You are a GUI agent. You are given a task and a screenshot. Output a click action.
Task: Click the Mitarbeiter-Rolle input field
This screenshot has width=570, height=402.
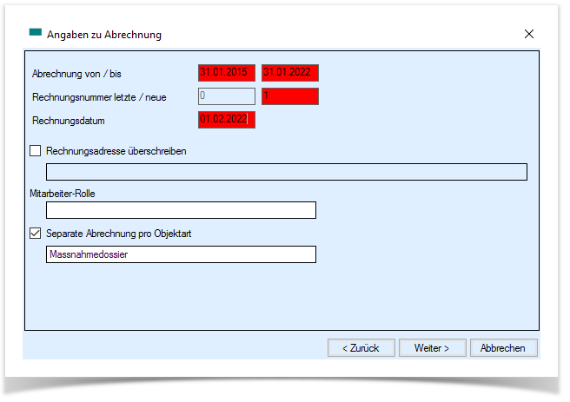181,210
